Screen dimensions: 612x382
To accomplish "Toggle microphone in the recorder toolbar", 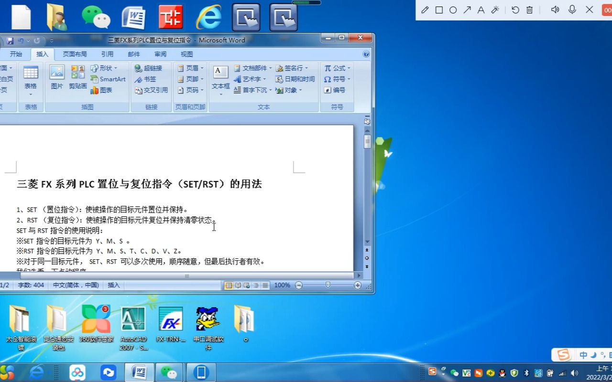I will [x=572, y=10].
